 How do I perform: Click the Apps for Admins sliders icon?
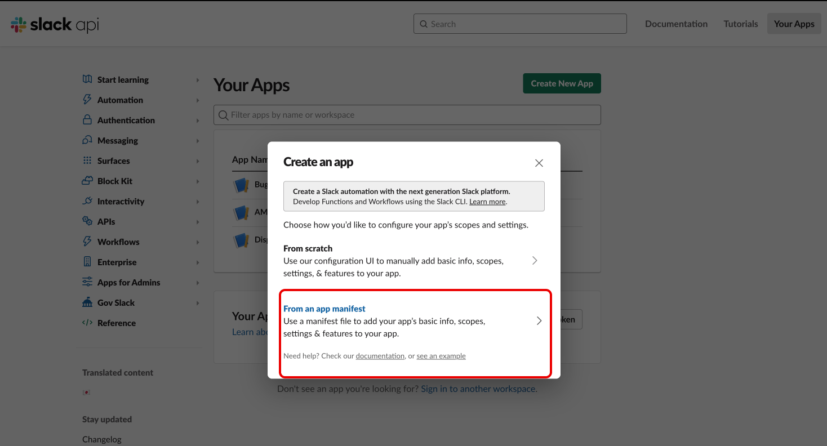coord(87,282)
